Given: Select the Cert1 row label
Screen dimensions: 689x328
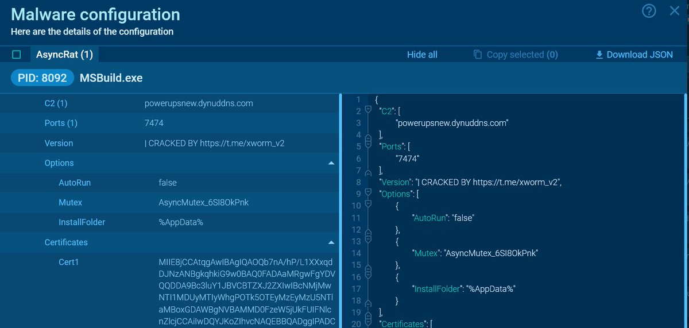Looking at the screenshot, I should point(69,262).
